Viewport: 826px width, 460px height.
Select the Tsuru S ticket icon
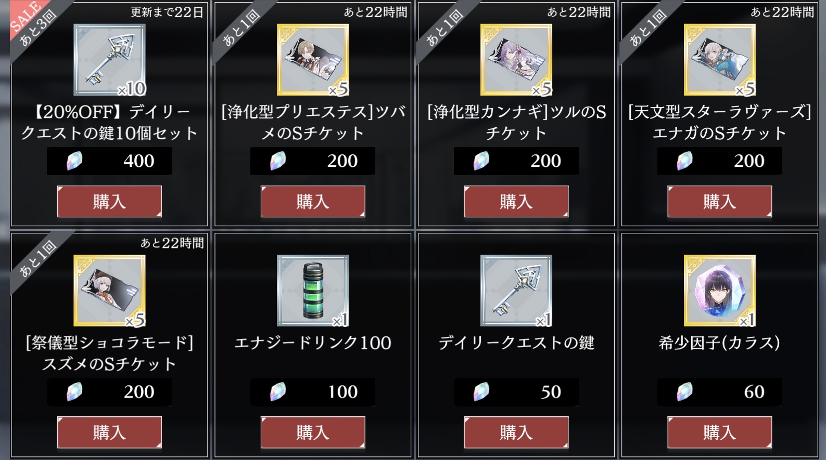point(516,60)
